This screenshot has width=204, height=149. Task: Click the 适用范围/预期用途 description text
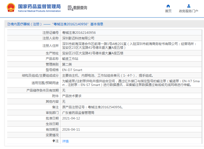[x=131, y=83]
